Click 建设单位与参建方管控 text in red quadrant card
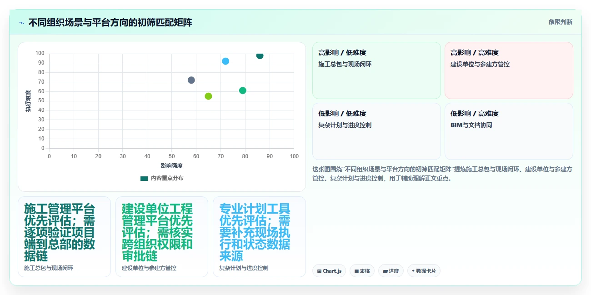 pos(480,64)
